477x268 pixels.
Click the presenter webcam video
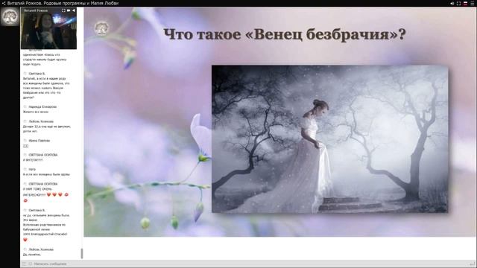pos(48,28)
